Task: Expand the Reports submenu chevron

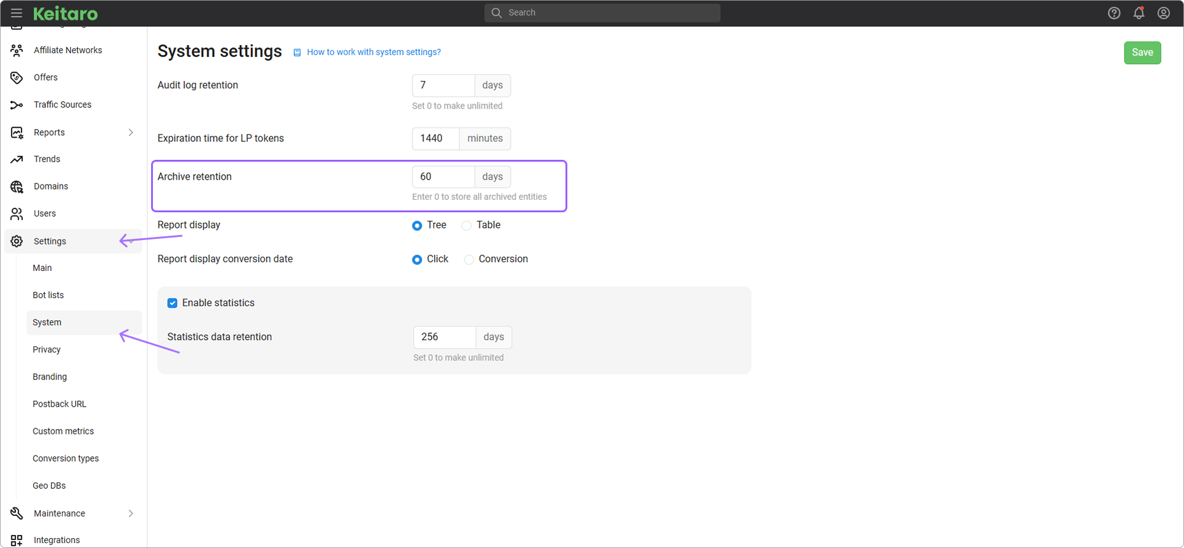Action: [131, 133]
